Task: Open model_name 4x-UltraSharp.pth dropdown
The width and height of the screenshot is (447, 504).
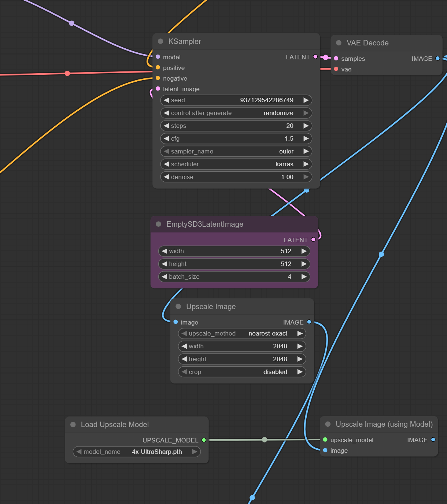Action: [137, 452]
